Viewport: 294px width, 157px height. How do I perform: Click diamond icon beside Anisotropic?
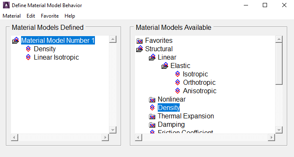tap(178, 91)
